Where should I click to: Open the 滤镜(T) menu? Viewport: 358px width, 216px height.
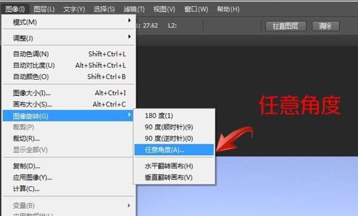pos(134,10)
